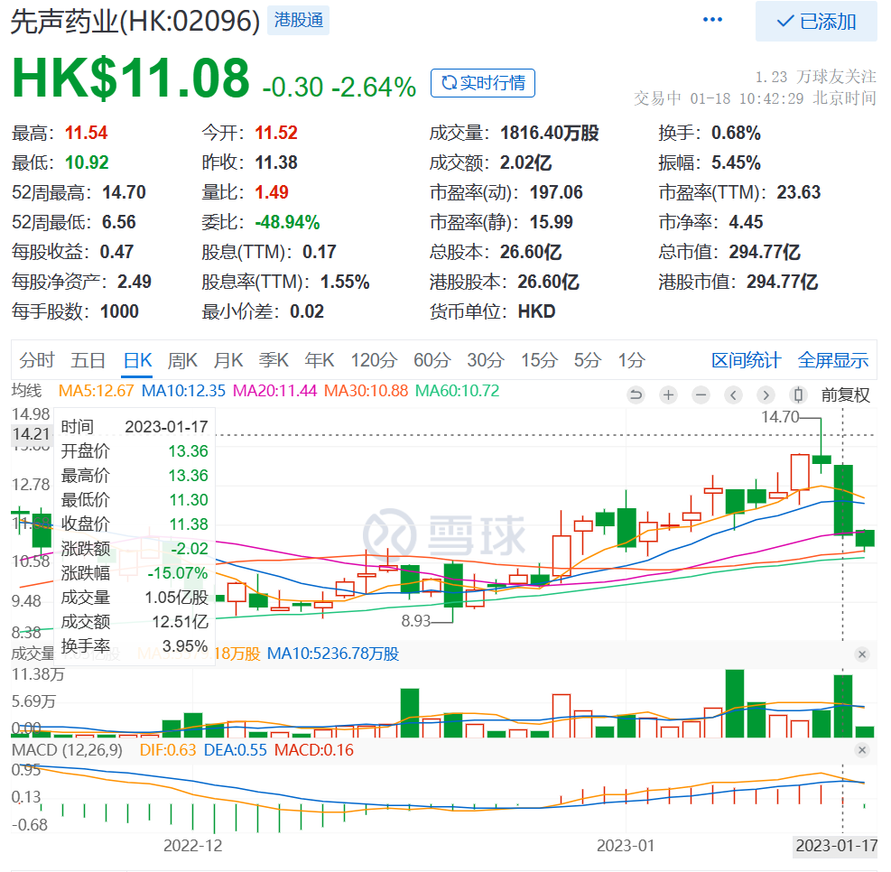The width and height of the screenshot is (891, 872).
Task: Click the 港股通 tag
Action: tap(298, 21)
